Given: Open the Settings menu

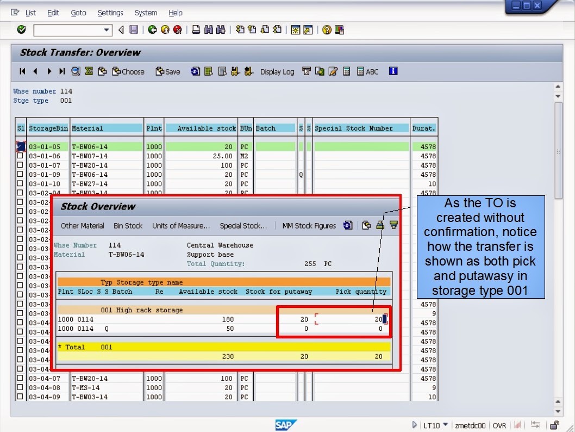Looking at the screenshot, I should click(110, 13).
